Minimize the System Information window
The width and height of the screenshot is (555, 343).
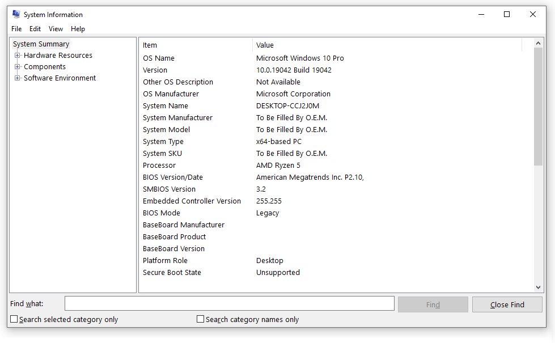pos(481,14)
